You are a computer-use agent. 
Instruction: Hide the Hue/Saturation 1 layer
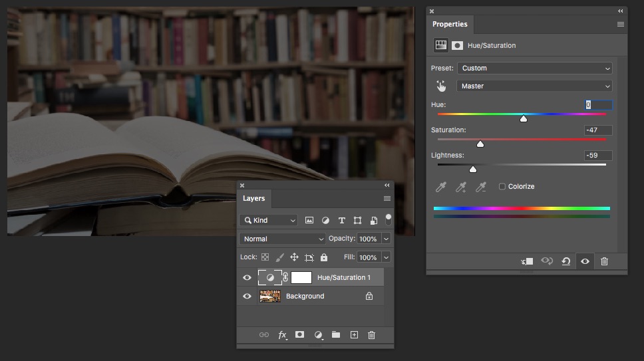(247, 277)
